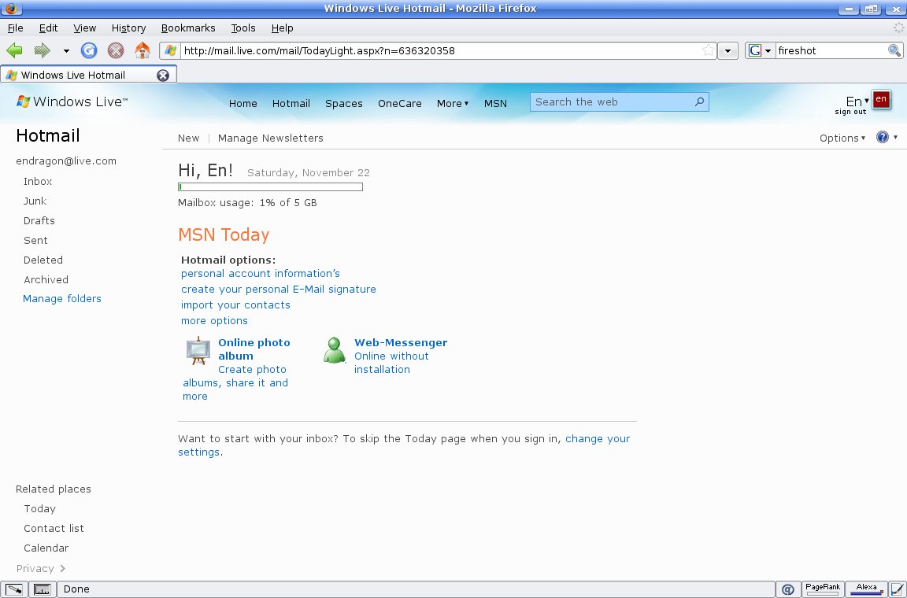The image size is (907, 598).
Task: Click the Manage folders link
Action: pyautogui.click(x=62, y=299)
